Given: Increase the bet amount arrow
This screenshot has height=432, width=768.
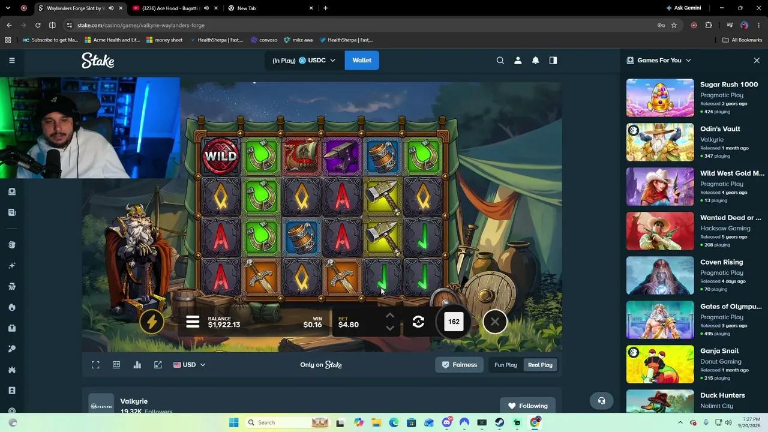Looking at the screenshot, I should pos(390,315).
